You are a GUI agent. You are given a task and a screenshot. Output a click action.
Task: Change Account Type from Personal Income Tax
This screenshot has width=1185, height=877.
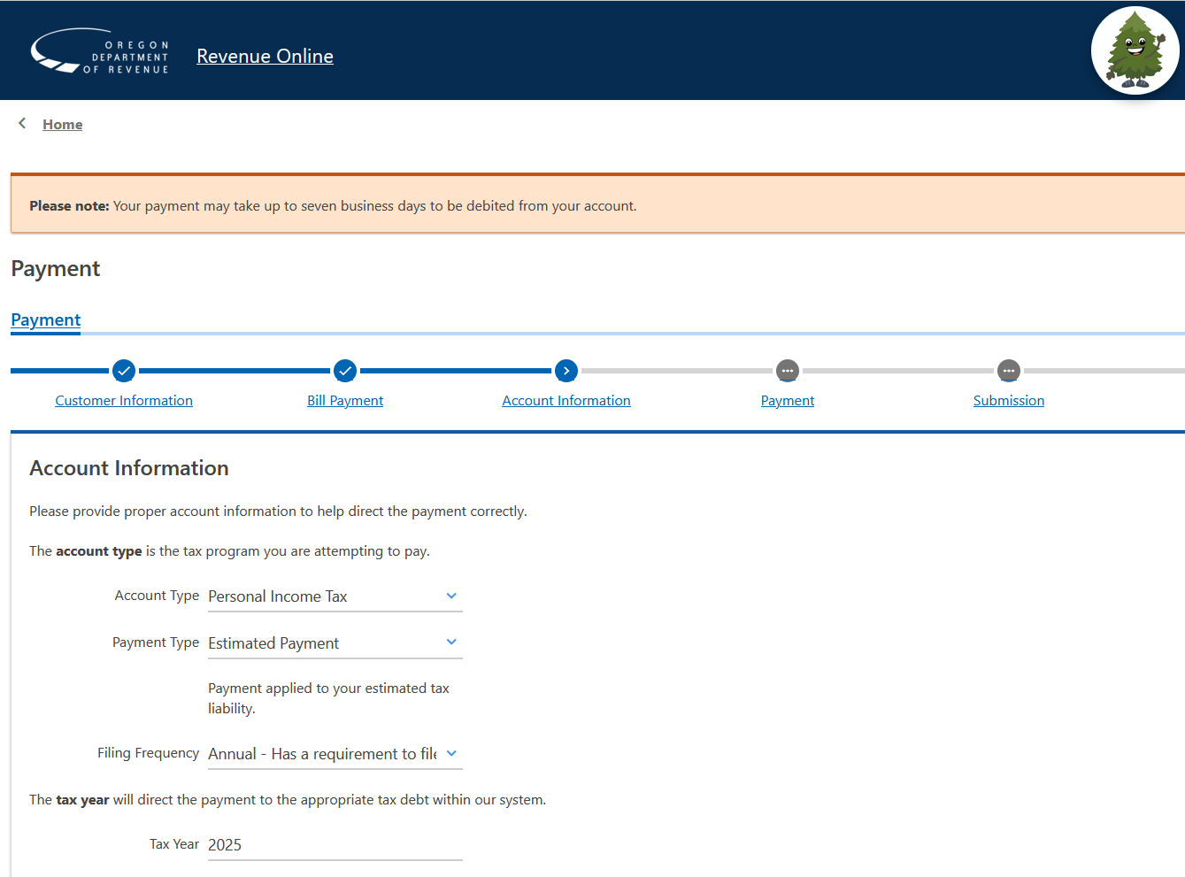tap(327, 596)
